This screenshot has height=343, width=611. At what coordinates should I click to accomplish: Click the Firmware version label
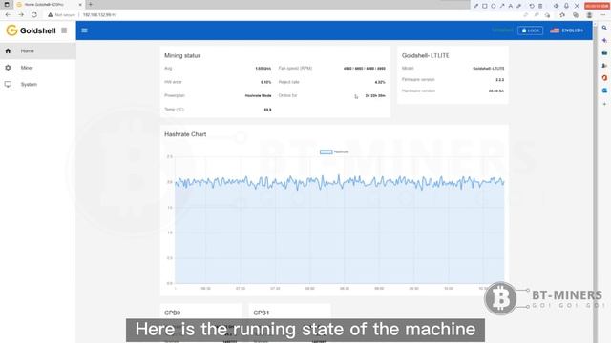pos(418,79)
